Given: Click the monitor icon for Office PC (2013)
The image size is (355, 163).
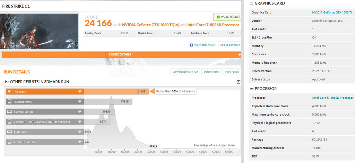Looking at the screenshot, I should click(x=9, y=142).
